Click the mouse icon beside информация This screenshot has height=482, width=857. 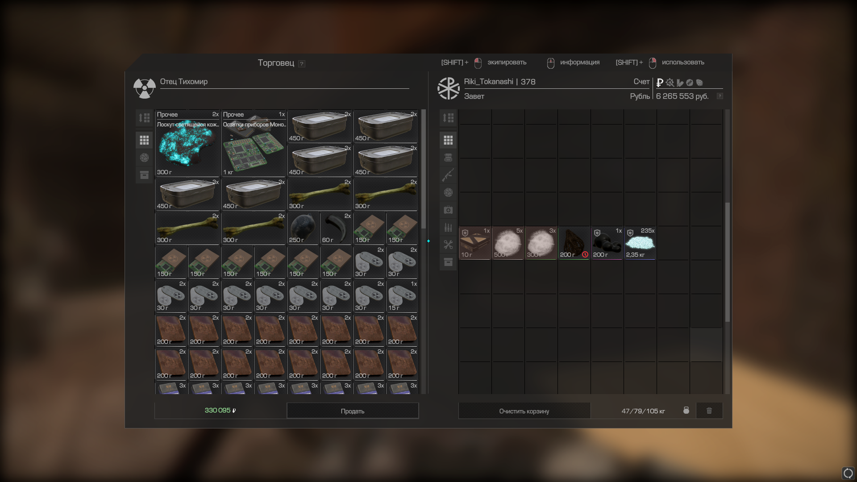coord(551,63)
